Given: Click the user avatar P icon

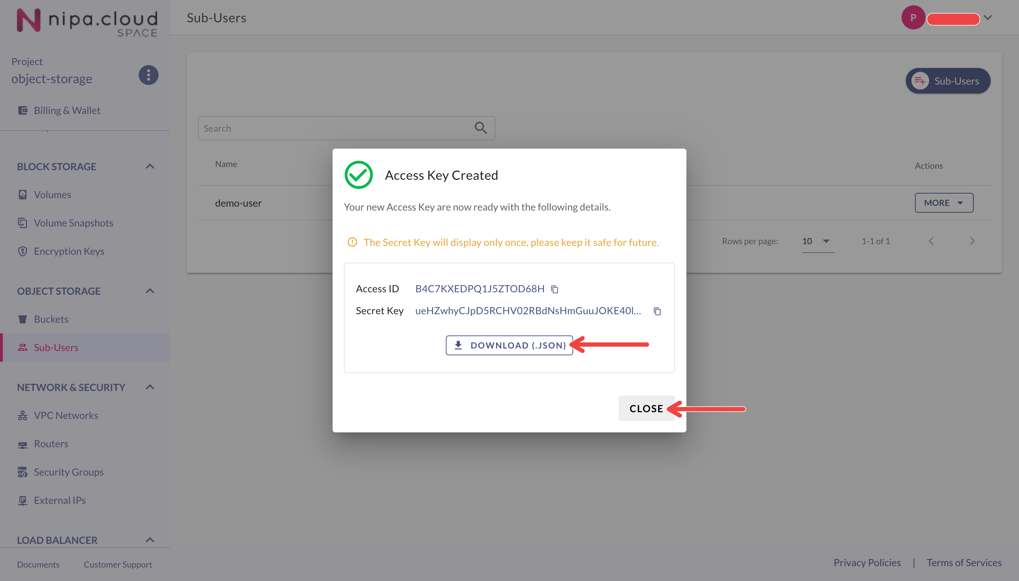Looking at the screenshot, I should [x=913, y=18].
